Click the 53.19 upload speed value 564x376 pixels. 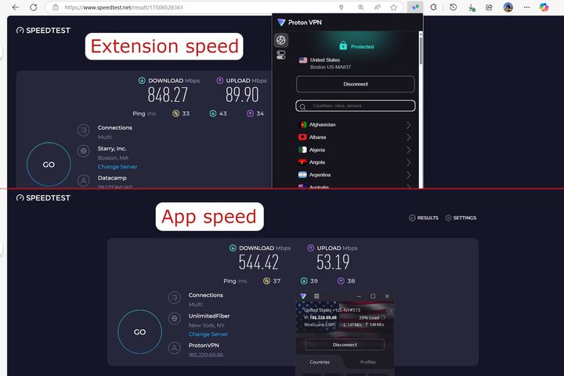pyautogui.click(x=333, y=262)
